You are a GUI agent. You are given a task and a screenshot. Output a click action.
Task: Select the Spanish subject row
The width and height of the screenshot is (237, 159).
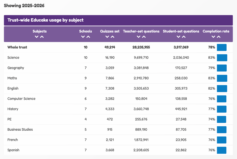tap(118, 150)
